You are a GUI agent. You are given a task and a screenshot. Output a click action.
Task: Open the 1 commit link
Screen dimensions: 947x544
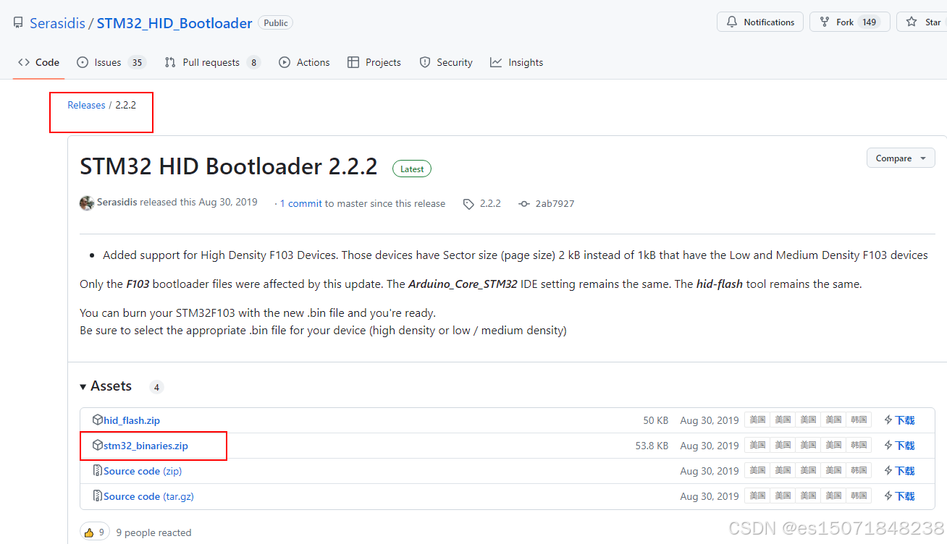pos(300,203)
